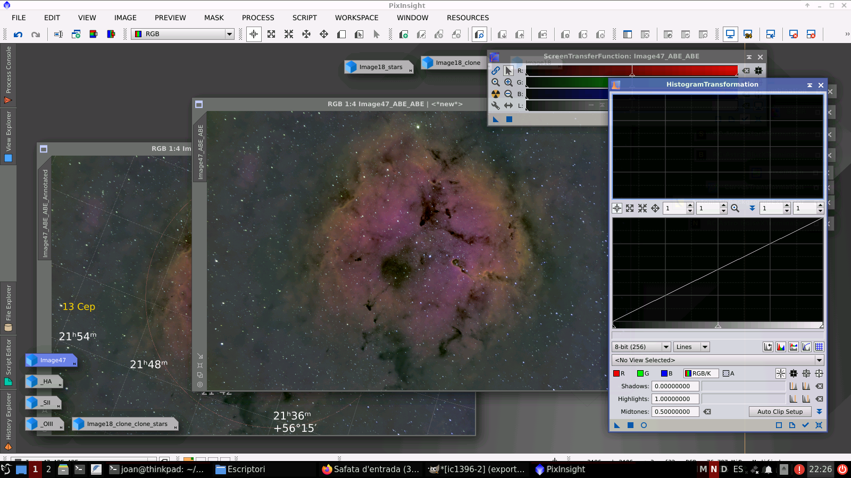Viewport: 851px width, 478px height.
Task: Activate the auto-stretch radiation icon in ScreenTransferFunction
Action: [495, 94]
